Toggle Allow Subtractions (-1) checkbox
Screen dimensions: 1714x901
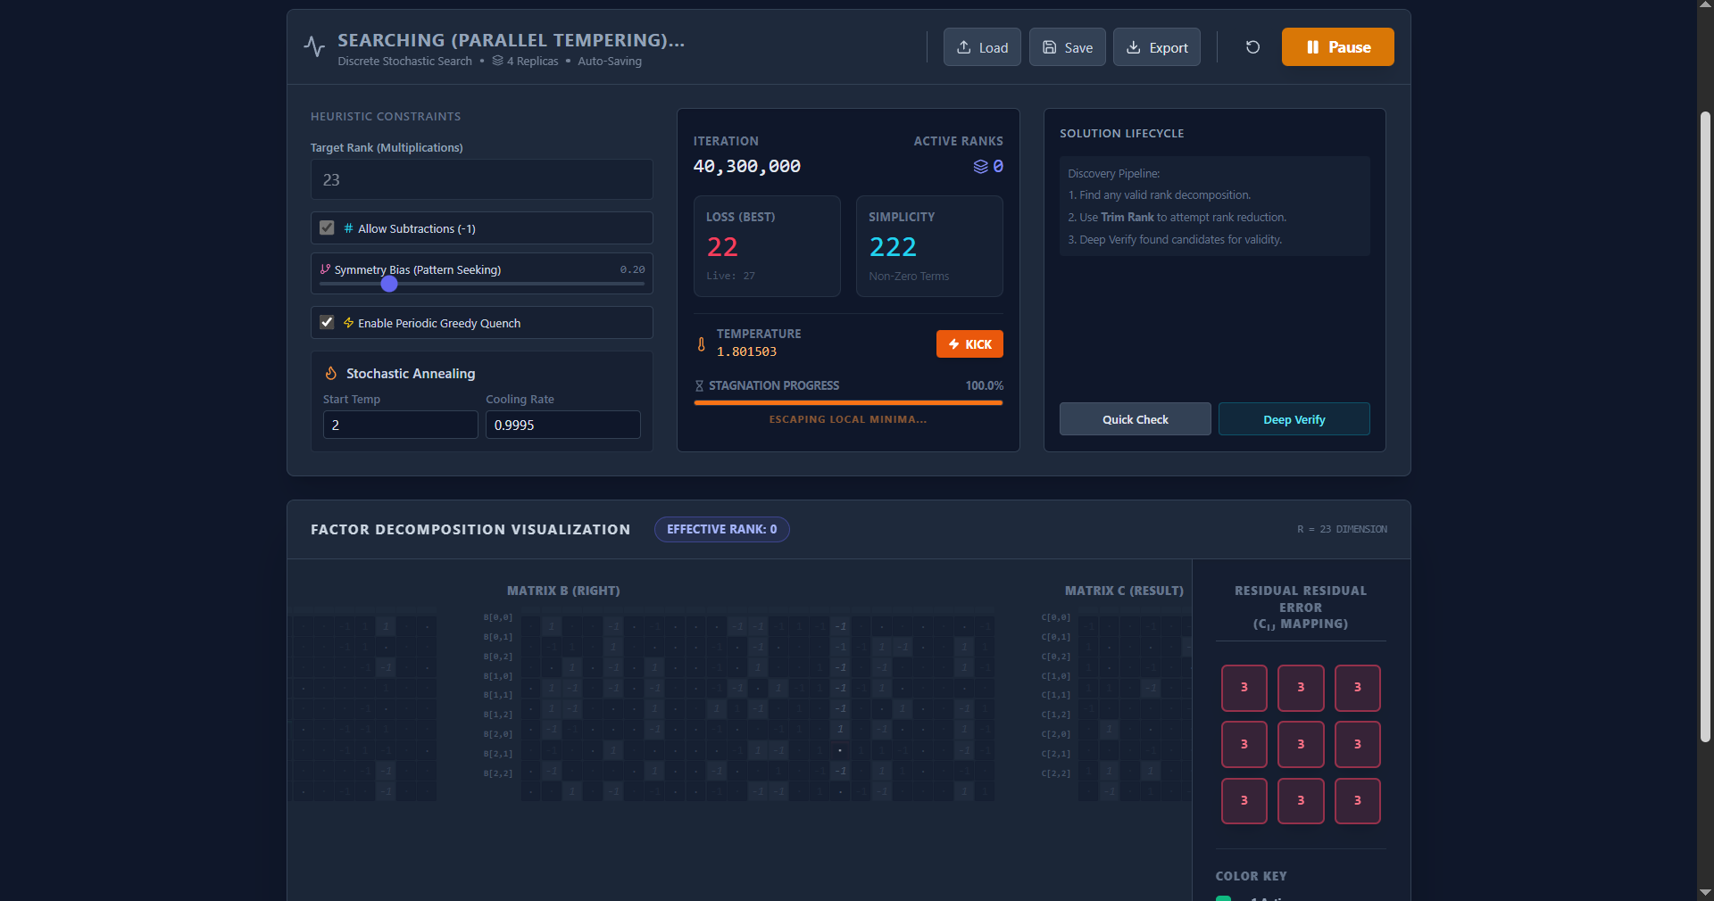327,228
